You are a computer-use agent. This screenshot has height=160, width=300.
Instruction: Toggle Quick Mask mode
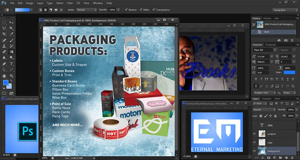pyautogui.click(x=4, y=93)
